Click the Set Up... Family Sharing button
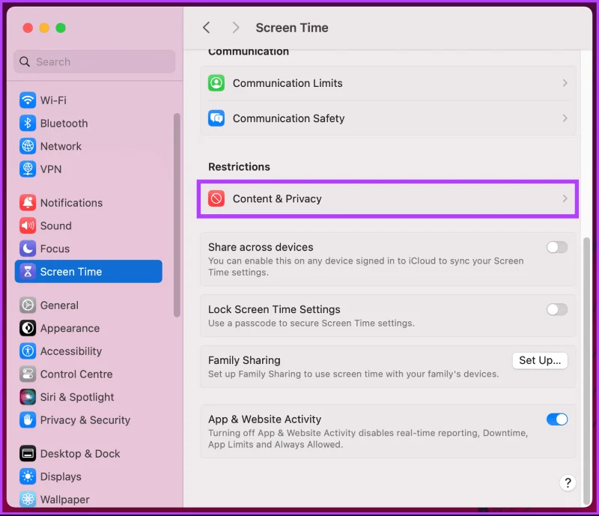The width and height of the screenshot is (599, 516). [x=540, y=360]
